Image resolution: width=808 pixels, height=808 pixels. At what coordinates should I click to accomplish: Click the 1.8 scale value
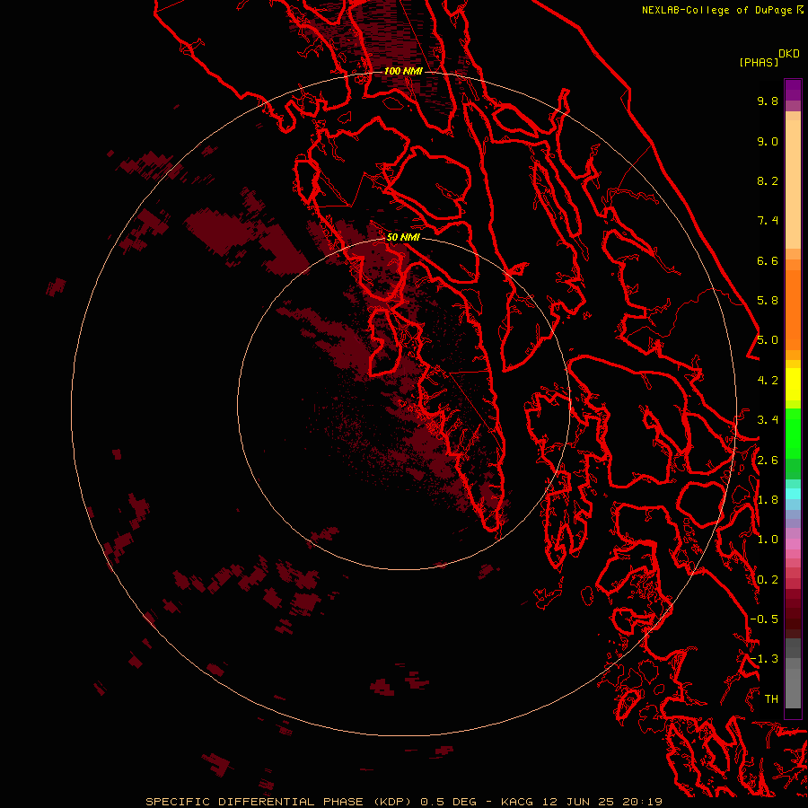point(768,500)
